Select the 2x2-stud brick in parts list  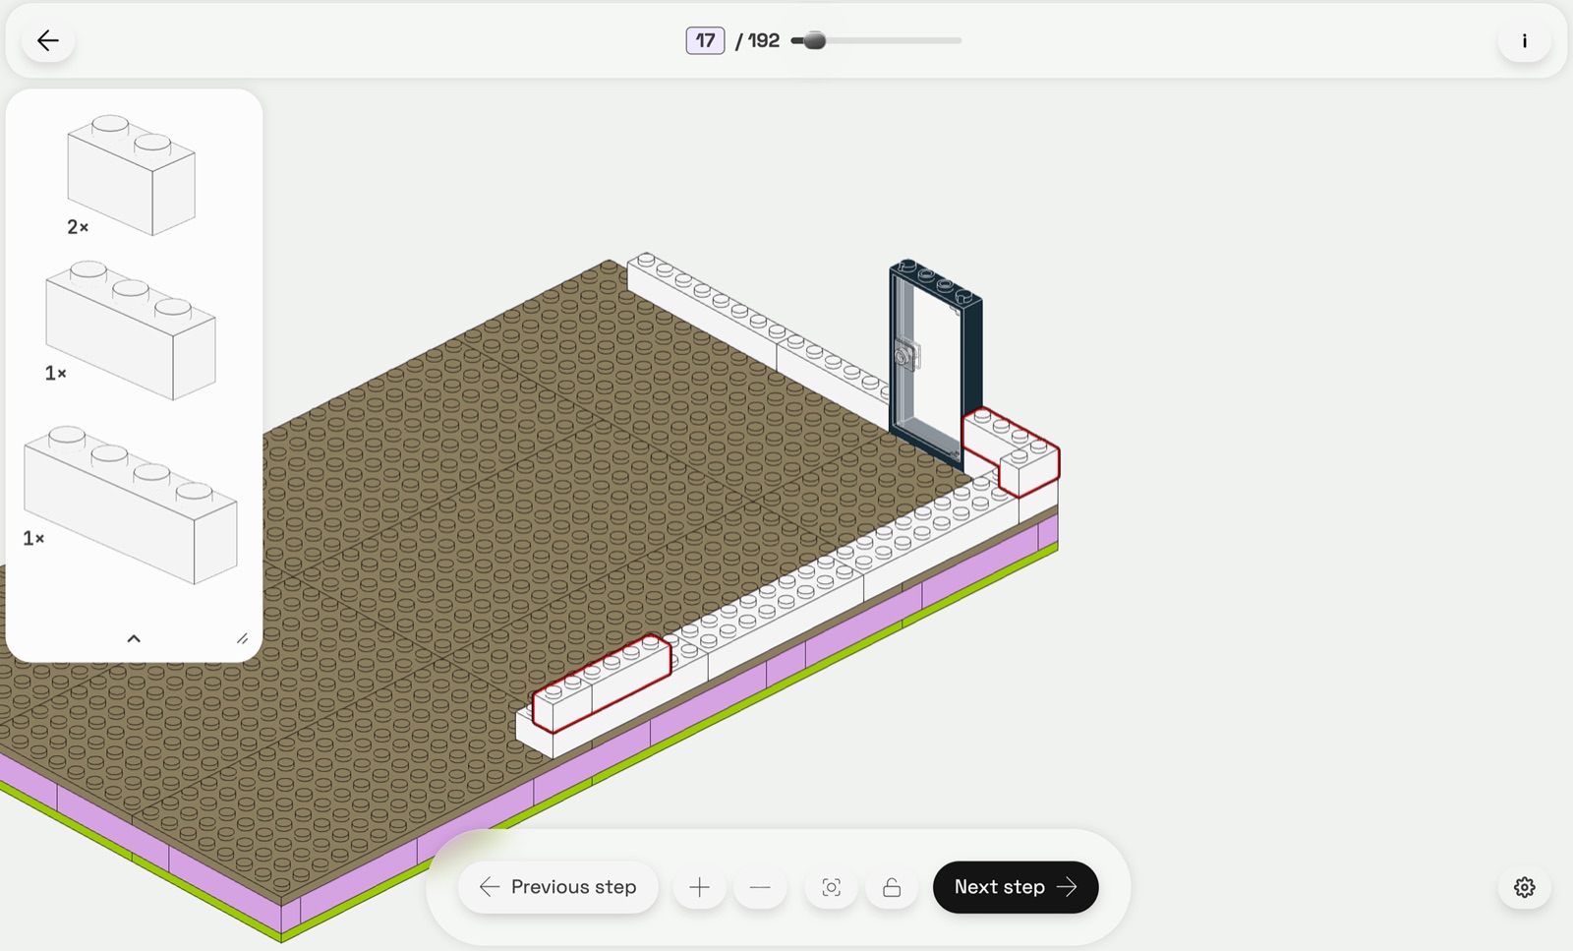pyautogui.click(x=131, y=175)
